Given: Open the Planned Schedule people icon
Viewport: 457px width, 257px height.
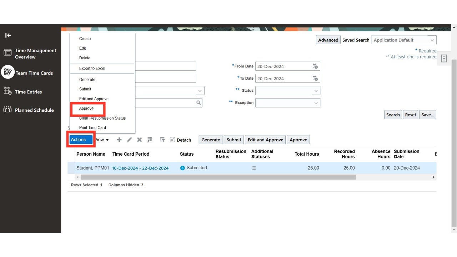Looking at the screenshot, I should coord(7,109).
